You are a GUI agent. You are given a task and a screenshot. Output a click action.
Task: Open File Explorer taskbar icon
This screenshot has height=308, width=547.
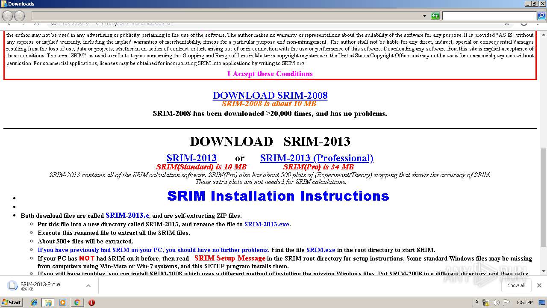click(x=48, y=302)
